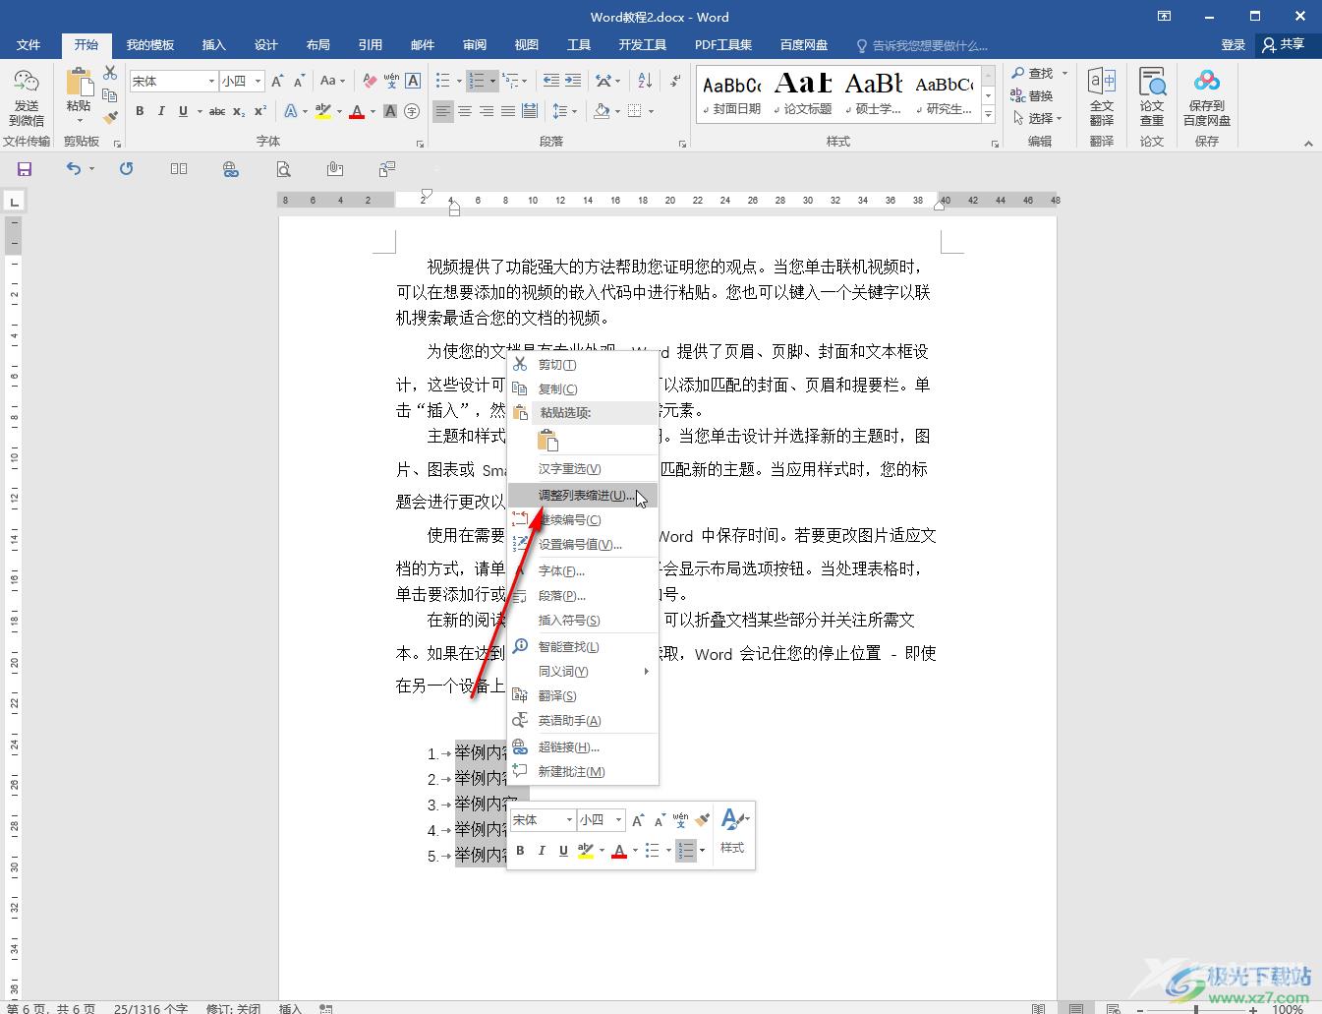Open the Change Case Aa dropdown
This screenshot has height=1014, width=1322.
tap(332, 81)
